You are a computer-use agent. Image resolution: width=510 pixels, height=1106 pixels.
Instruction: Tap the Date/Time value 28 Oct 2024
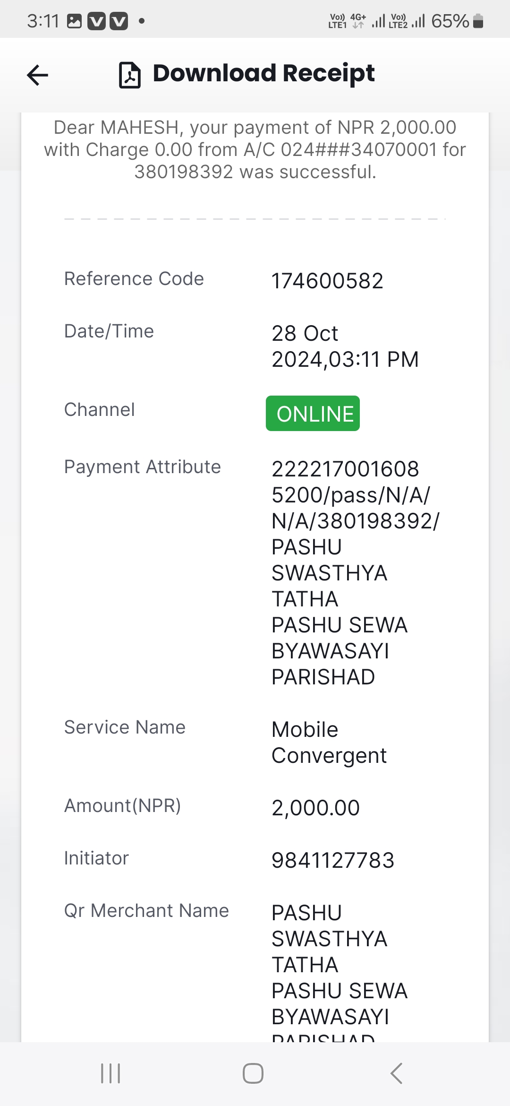click(345, 346)
